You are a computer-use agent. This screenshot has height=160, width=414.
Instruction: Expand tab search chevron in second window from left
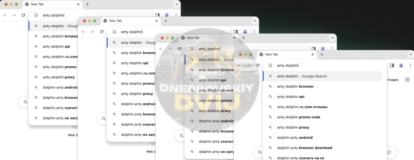[255, 21]
